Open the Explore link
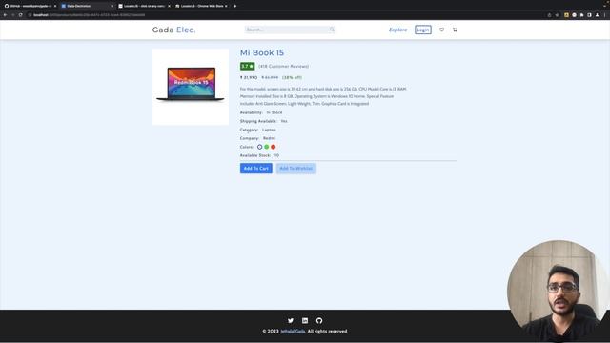 tap(398, 30)
